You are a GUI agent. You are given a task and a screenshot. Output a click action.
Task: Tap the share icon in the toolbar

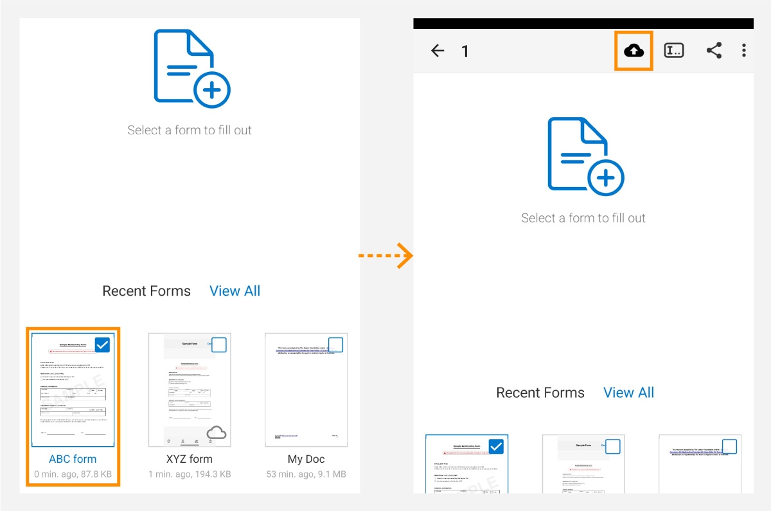pos(714,50)
